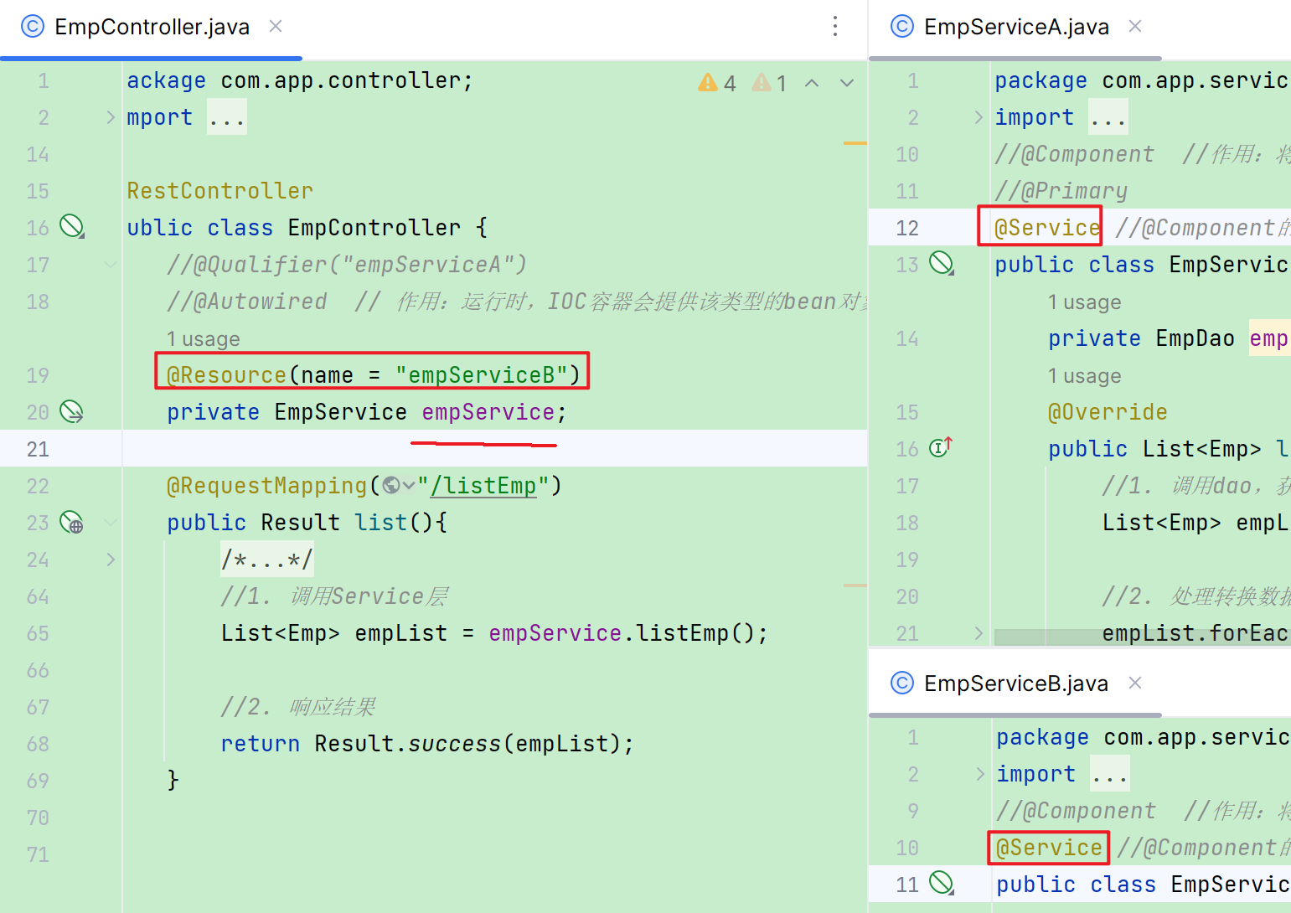This screenshot has height=913, width=1291.
Task: Click the empService field name on line 20
Action: (488, 412)
